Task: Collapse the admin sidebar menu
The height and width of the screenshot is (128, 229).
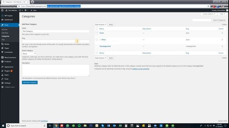Action: pyautogui.click(x=8, y=87)
